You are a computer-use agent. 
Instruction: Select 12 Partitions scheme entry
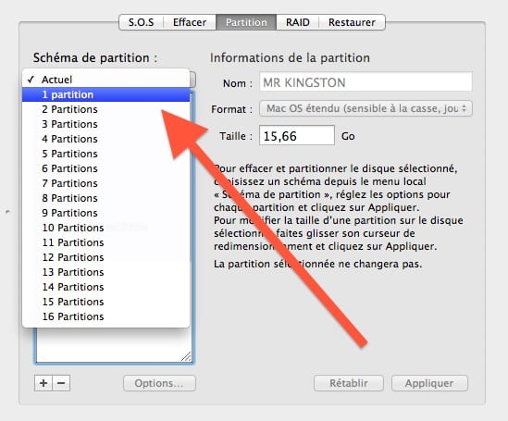(x=105, y=257)
